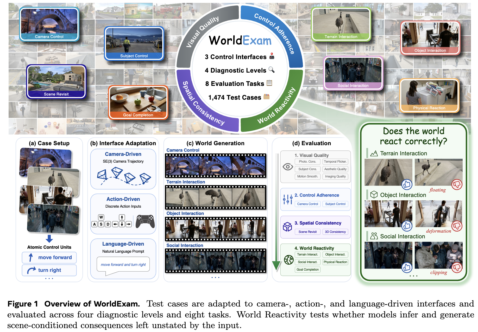
Task: Click thumbs-down beside the clipping label
Action: coord(457,267)
